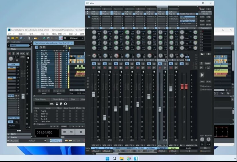
Task: Open taskbar search icon
Action: [114, 159]
